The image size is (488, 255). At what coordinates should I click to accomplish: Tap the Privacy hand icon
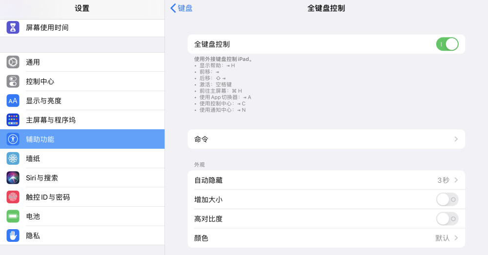click(13, 235)
